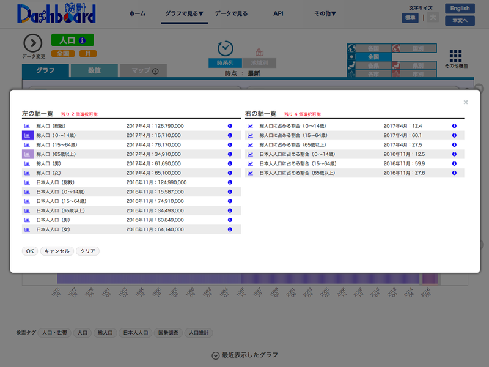Go to ホーム in navigation
489x367 pixels.
[138, 13]
